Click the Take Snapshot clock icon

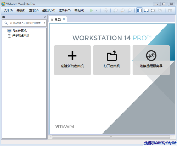(x=115, y=10)
